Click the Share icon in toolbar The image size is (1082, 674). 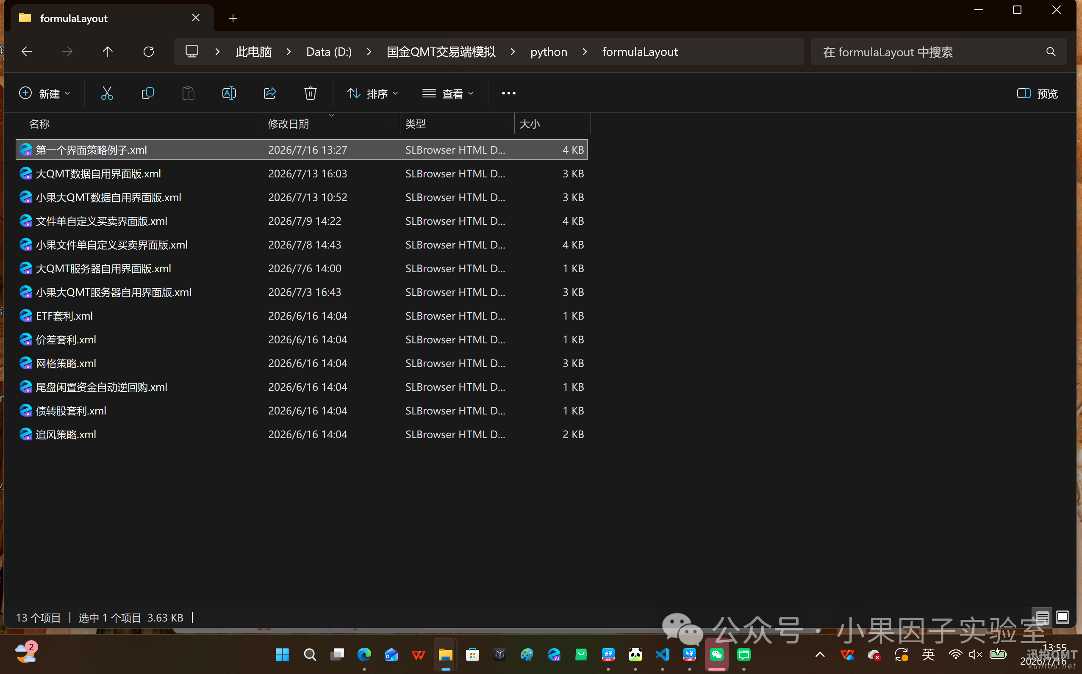click(270, 93)
